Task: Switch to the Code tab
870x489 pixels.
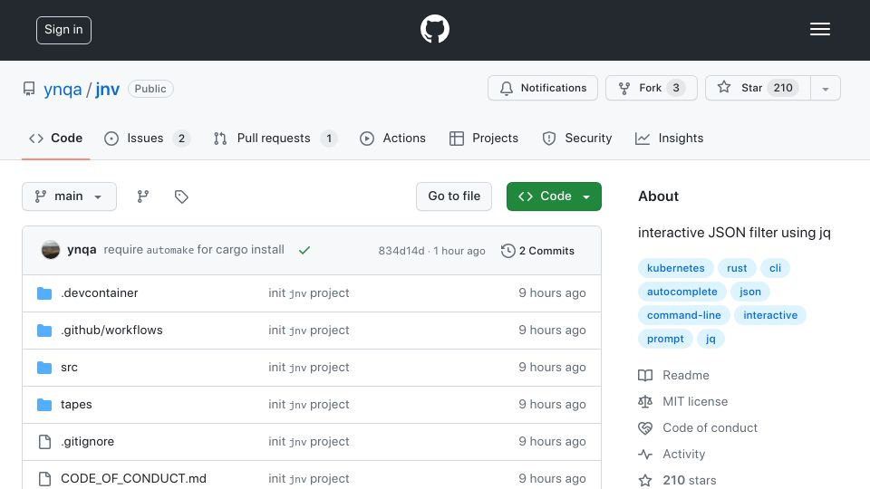Action: [55, 138]
